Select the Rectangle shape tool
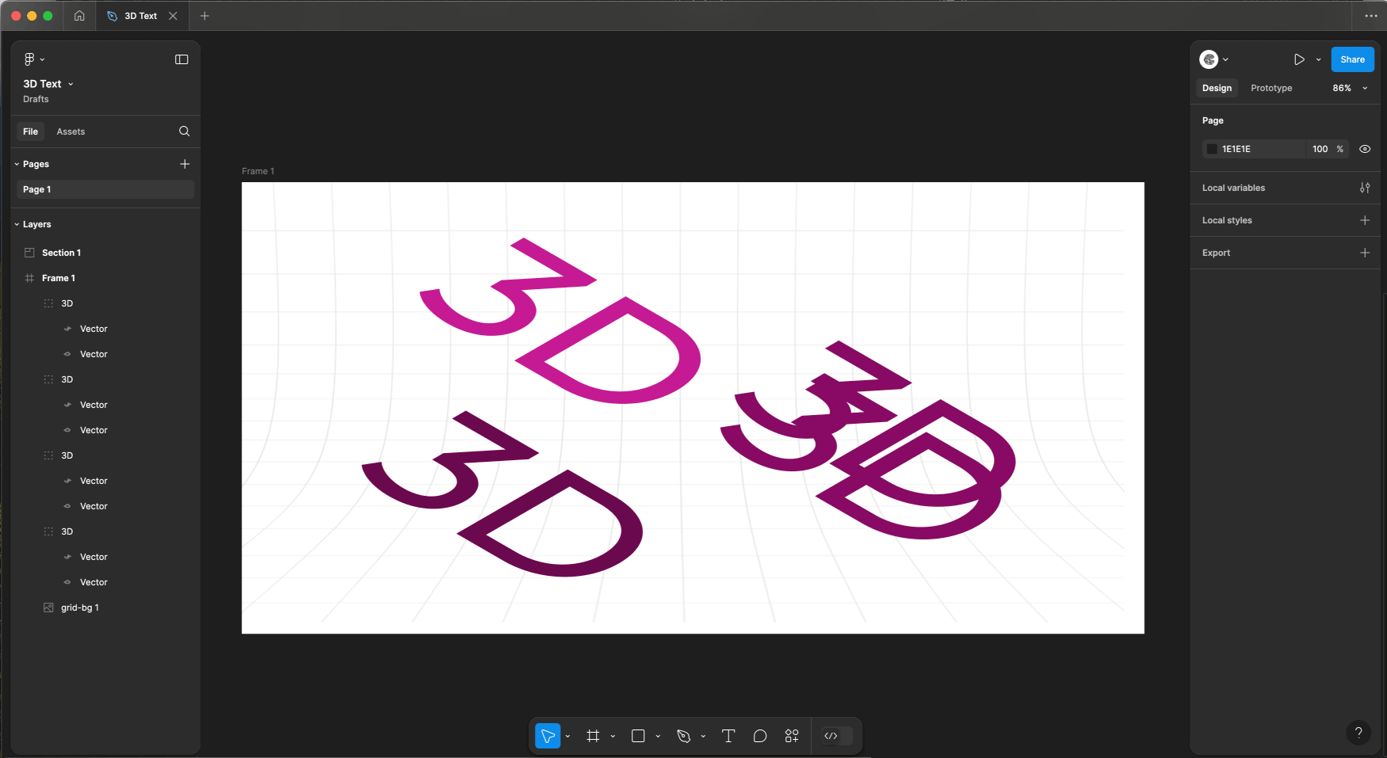1387x758 pixels. click(x=638, y=736)
